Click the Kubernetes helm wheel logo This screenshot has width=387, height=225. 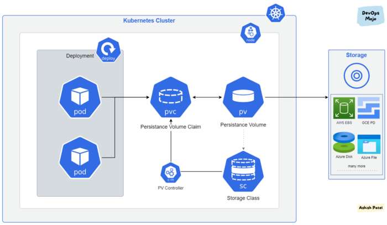[x=276, y=13]
